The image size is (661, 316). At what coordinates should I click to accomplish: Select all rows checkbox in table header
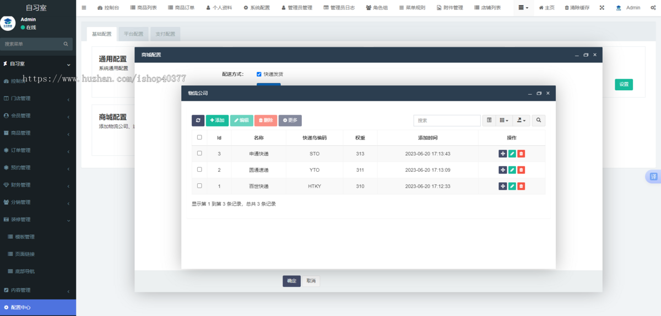point(199,137)
